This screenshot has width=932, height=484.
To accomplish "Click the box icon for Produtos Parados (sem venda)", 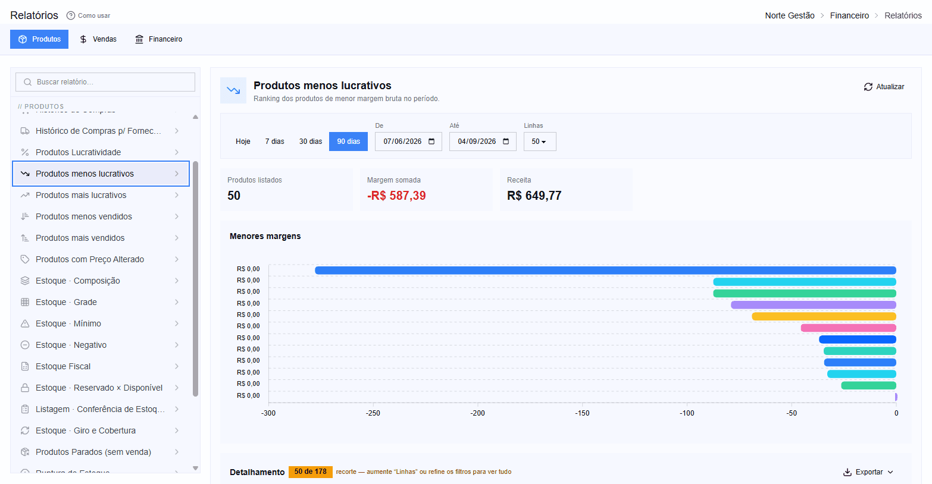I will point(25,452).
